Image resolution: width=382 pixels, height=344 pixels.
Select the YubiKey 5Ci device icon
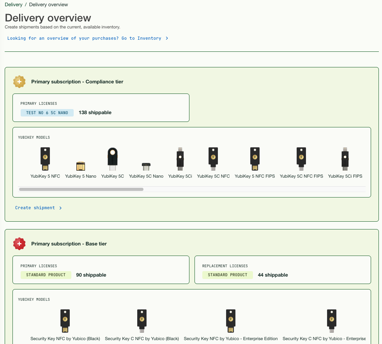point(180,159)
